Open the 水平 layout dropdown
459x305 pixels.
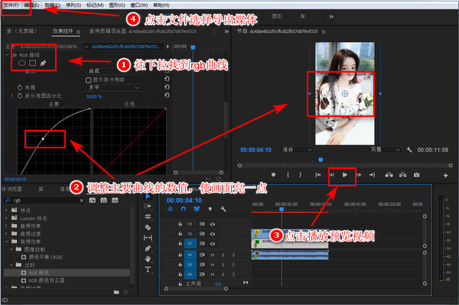click(113, 87)
